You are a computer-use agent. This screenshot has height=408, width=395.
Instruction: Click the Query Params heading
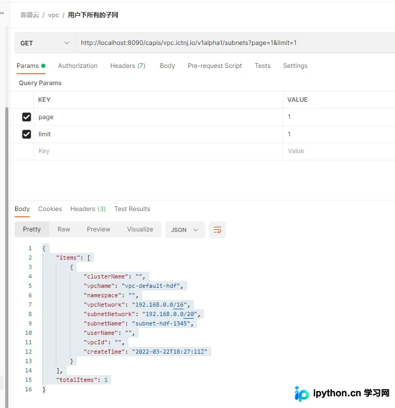[x=40, y=83]
